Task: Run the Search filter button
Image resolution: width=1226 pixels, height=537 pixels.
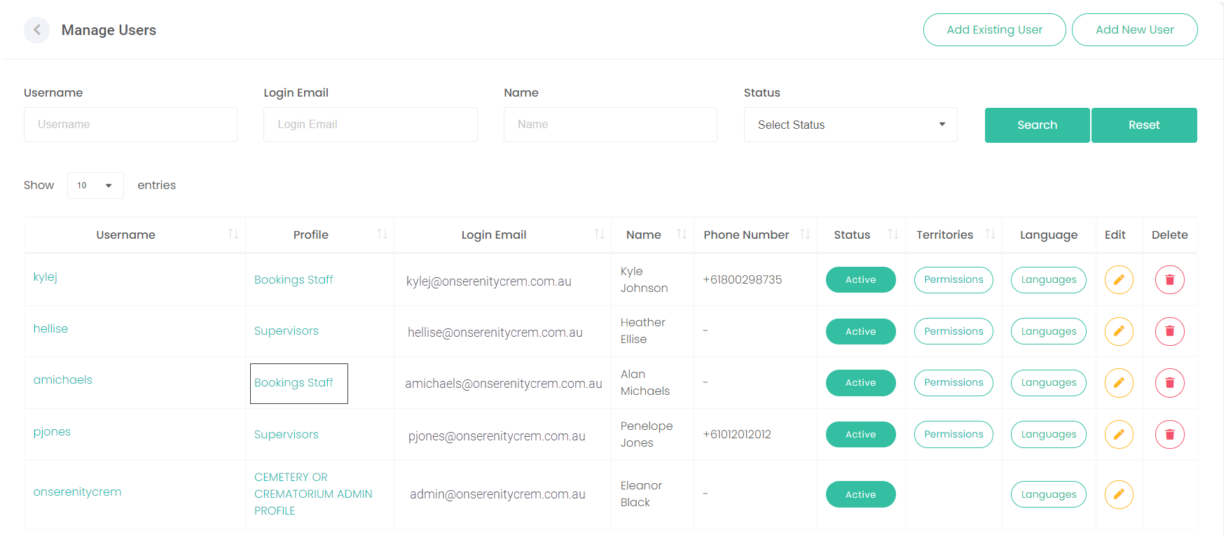Action: 1038,125
